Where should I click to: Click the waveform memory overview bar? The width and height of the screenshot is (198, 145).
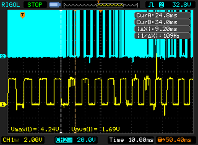click(101, 5)
